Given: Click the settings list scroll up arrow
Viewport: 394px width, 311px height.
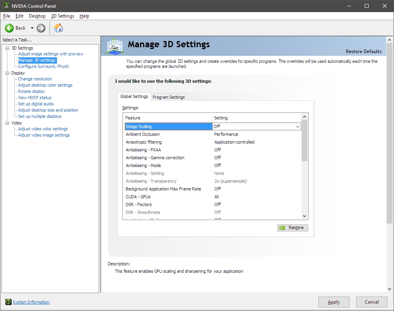Looking at the screenshot, I should tap(304, 117).
